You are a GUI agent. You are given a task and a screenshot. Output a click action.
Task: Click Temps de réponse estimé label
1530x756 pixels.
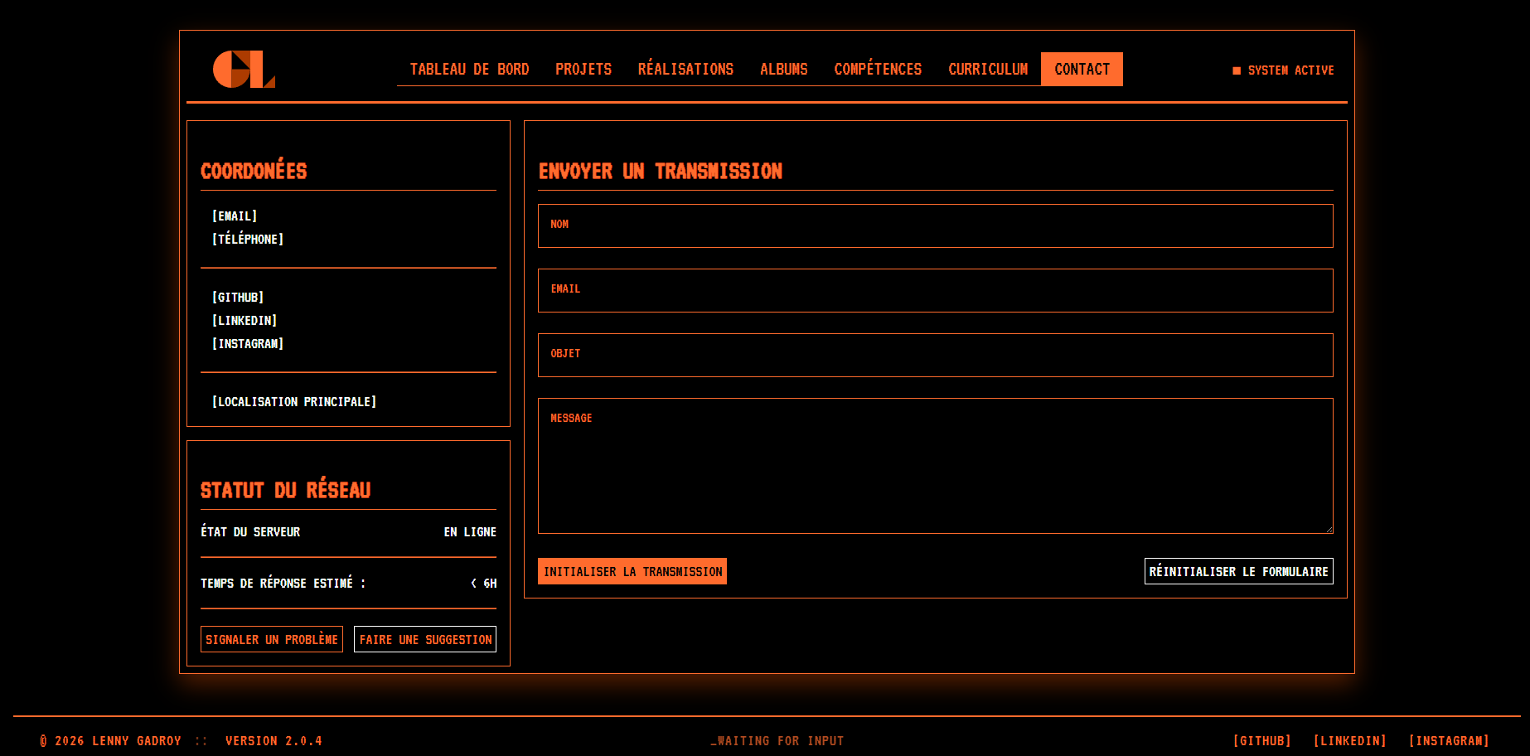[x=283, y=584]
